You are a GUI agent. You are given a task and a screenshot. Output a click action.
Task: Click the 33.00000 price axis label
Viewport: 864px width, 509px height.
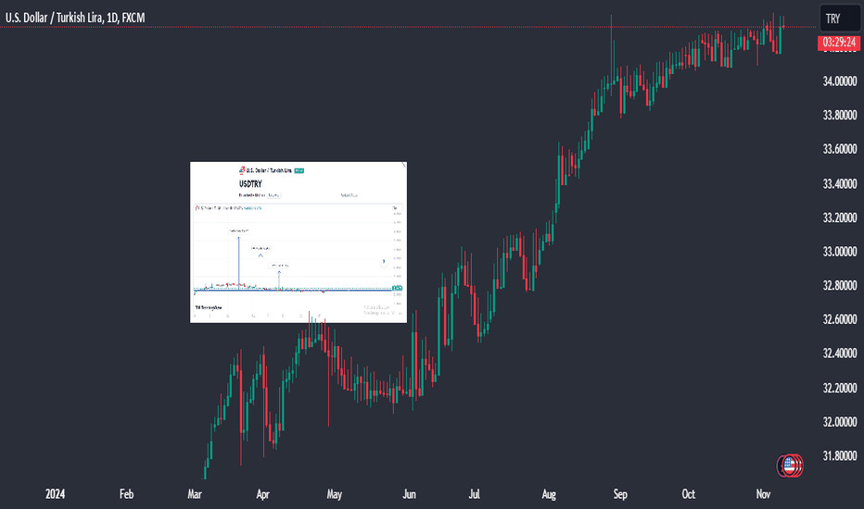pyautogui.click(x=838, y=252)
